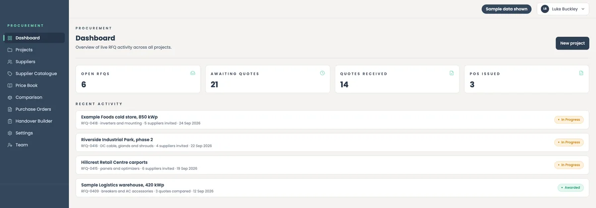Screen dimensions: 596x208
Task: Open Price Book from the sidebar
Action: coord(34,86)
